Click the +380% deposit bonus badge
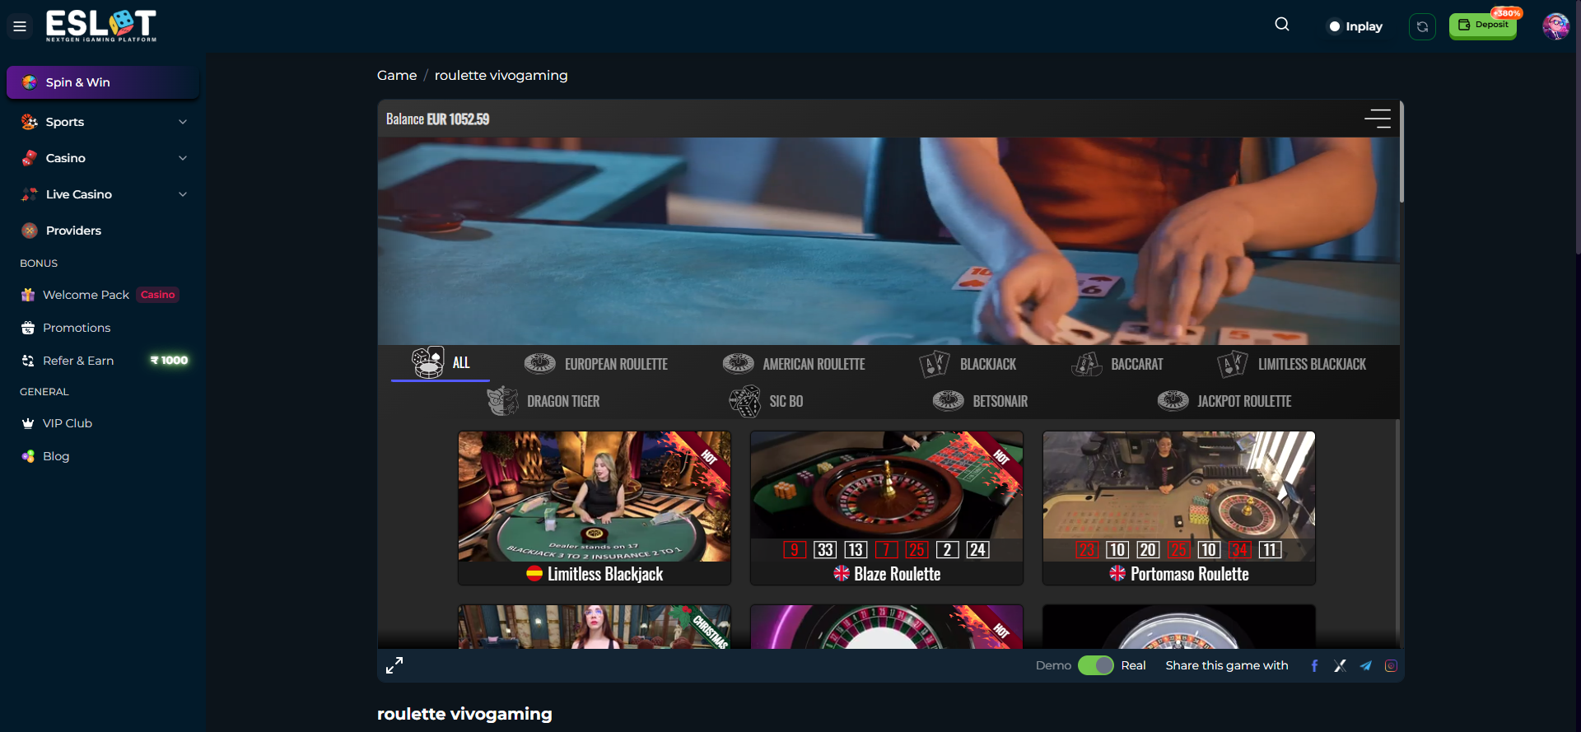 (1507, 13)
